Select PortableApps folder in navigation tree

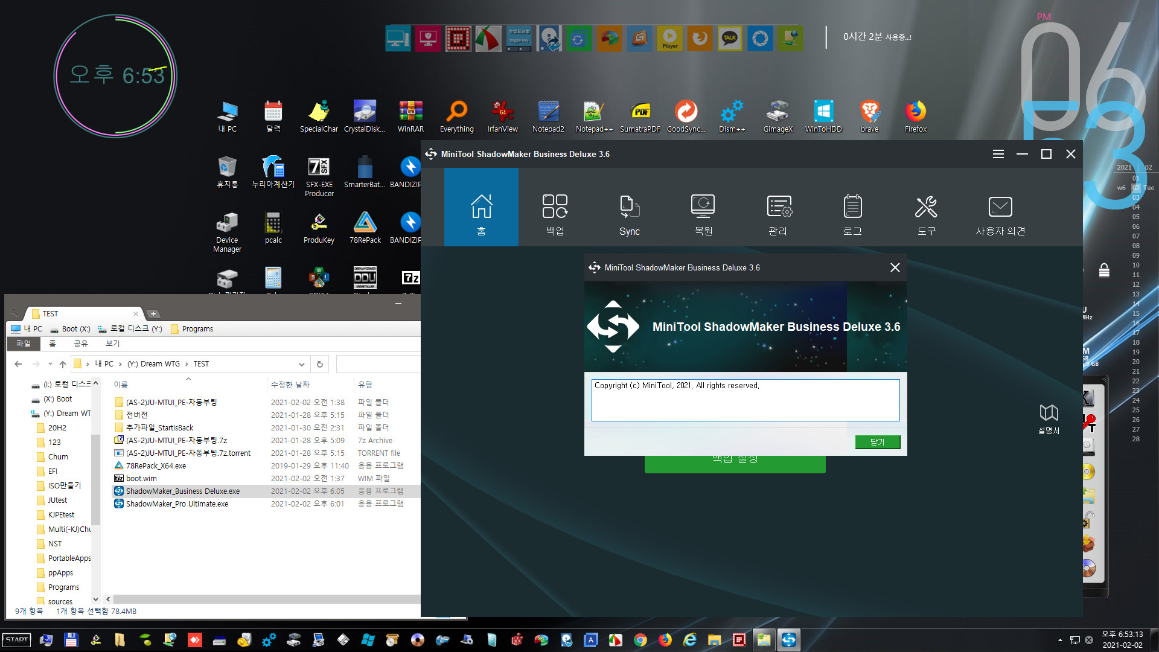click(69, 558)
